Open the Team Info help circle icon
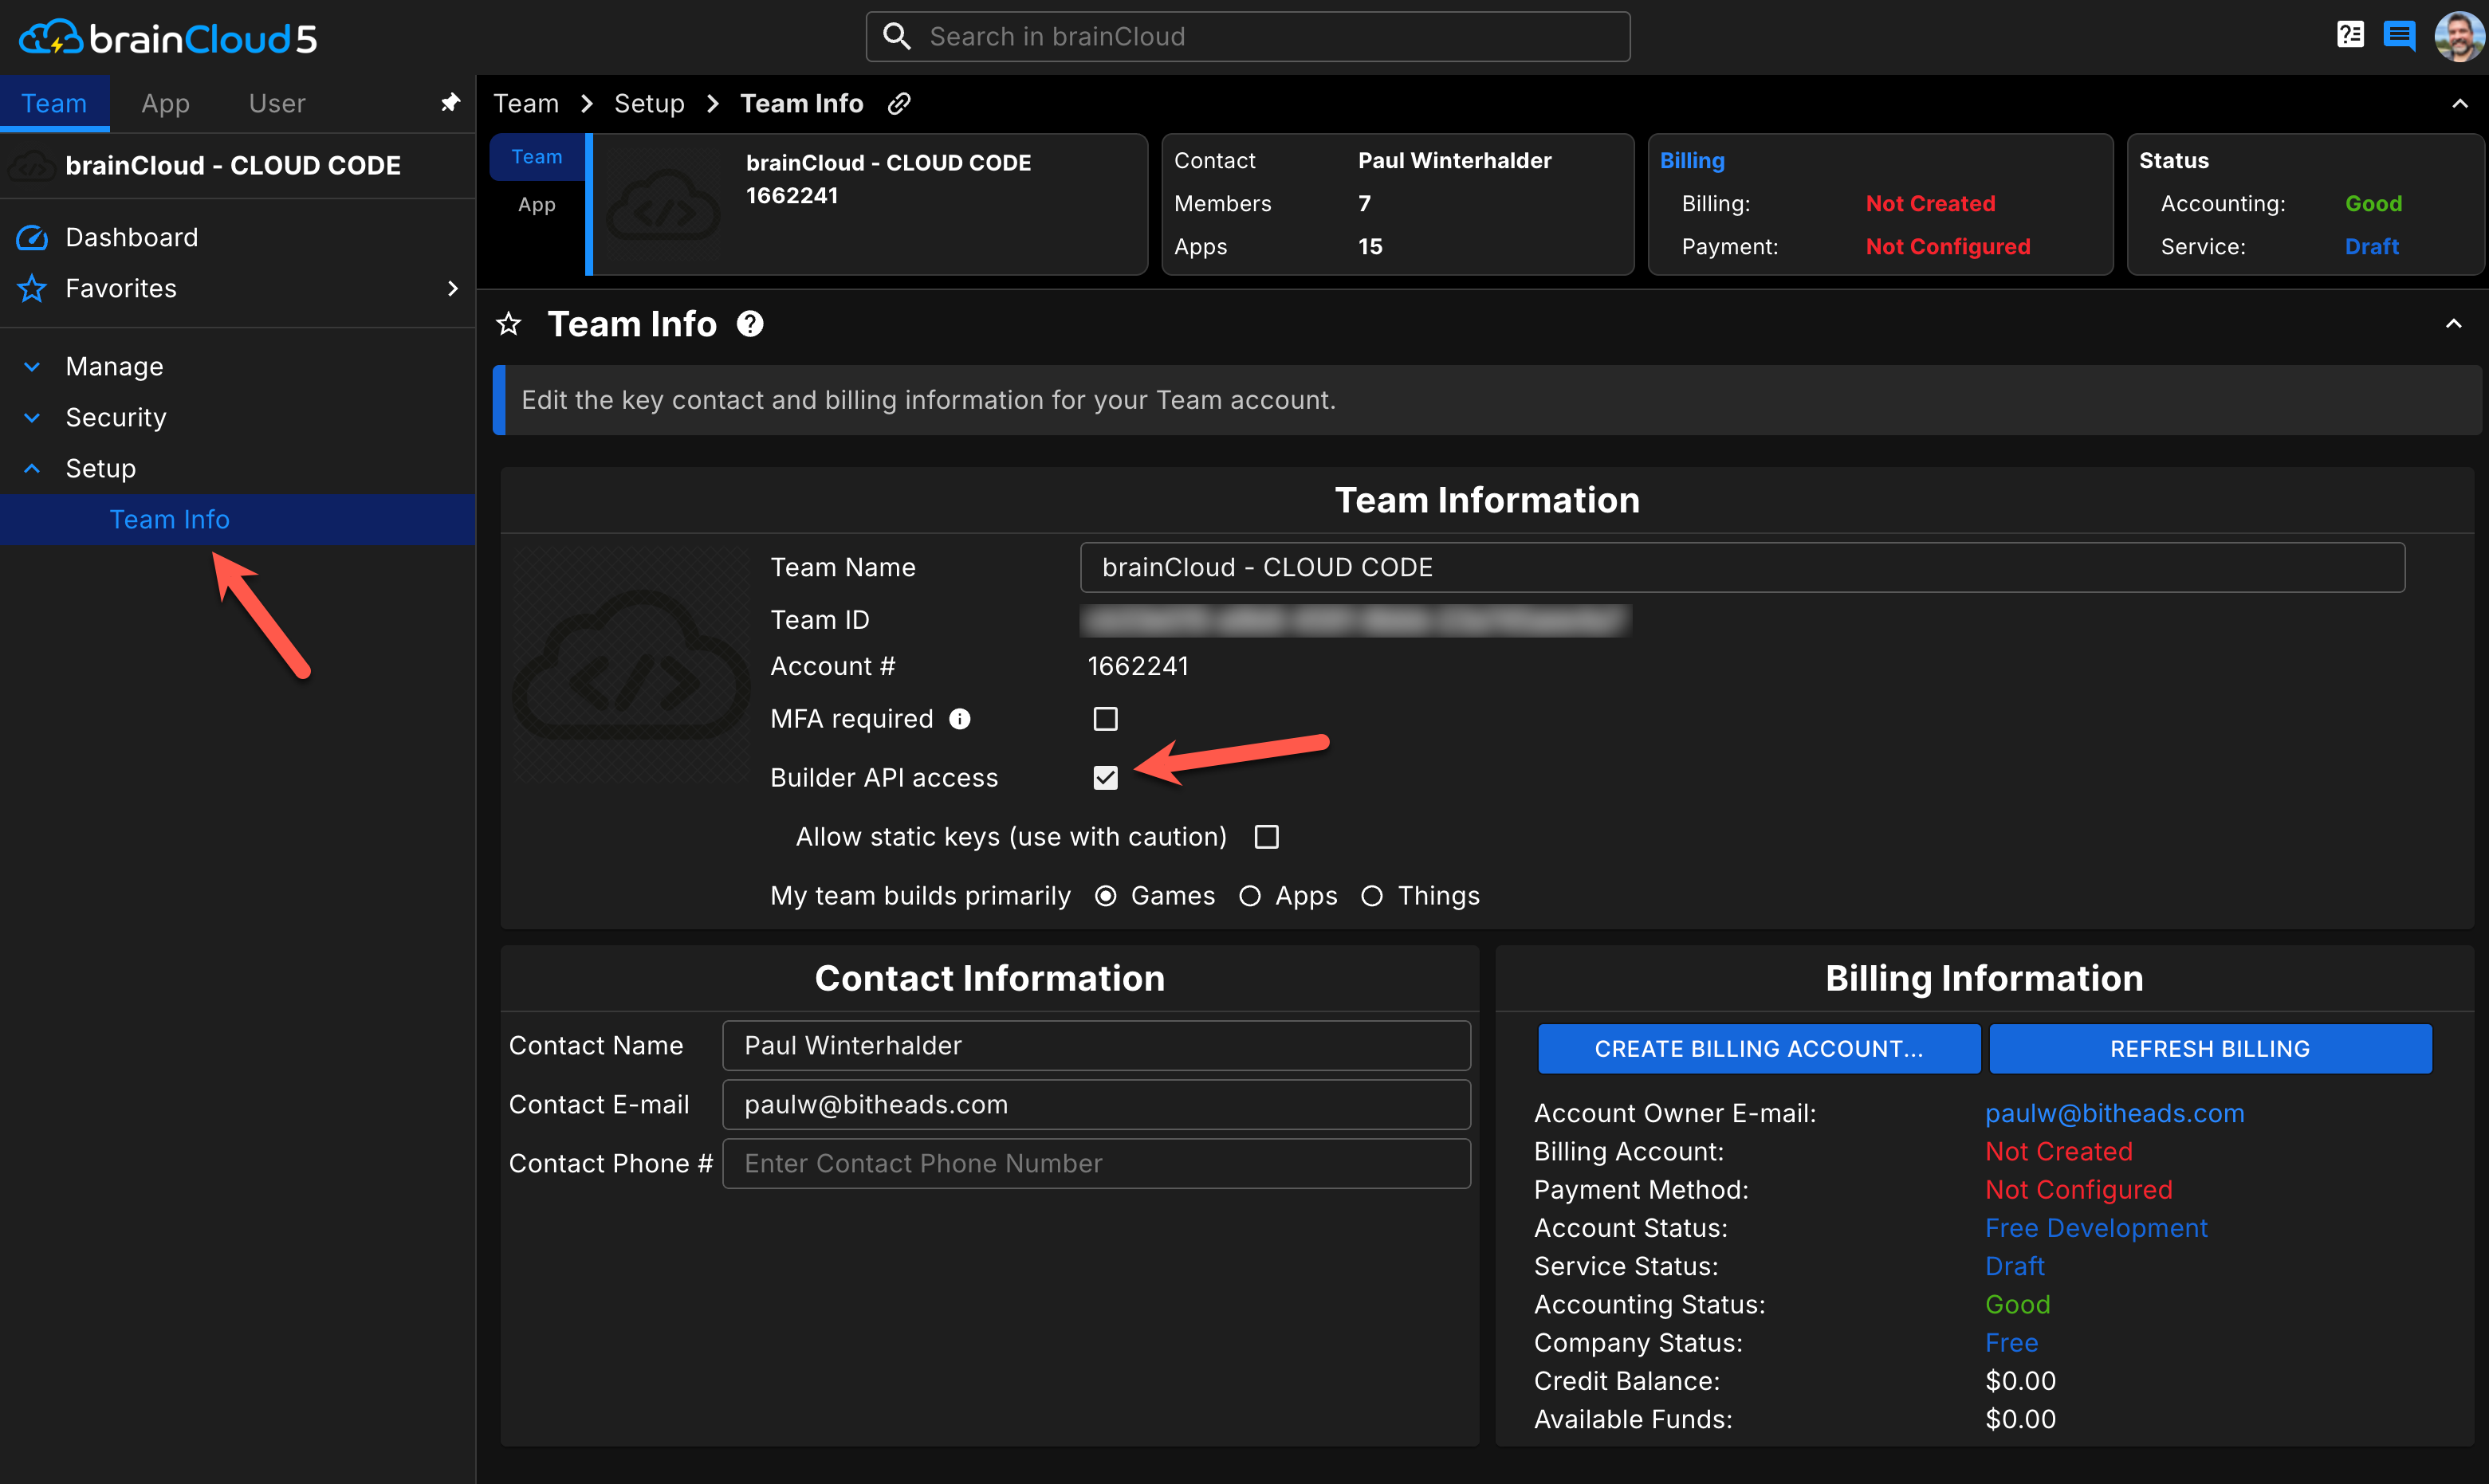Viewport: 2489px width, 1484px height. point(749,323)
